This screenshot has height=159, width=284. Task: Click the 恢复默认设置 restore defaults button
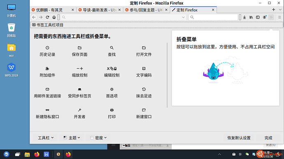(239, 138)
